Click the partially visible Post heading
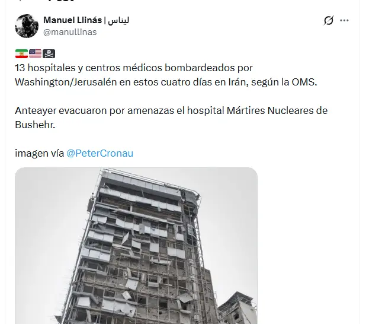 (61, 1)
